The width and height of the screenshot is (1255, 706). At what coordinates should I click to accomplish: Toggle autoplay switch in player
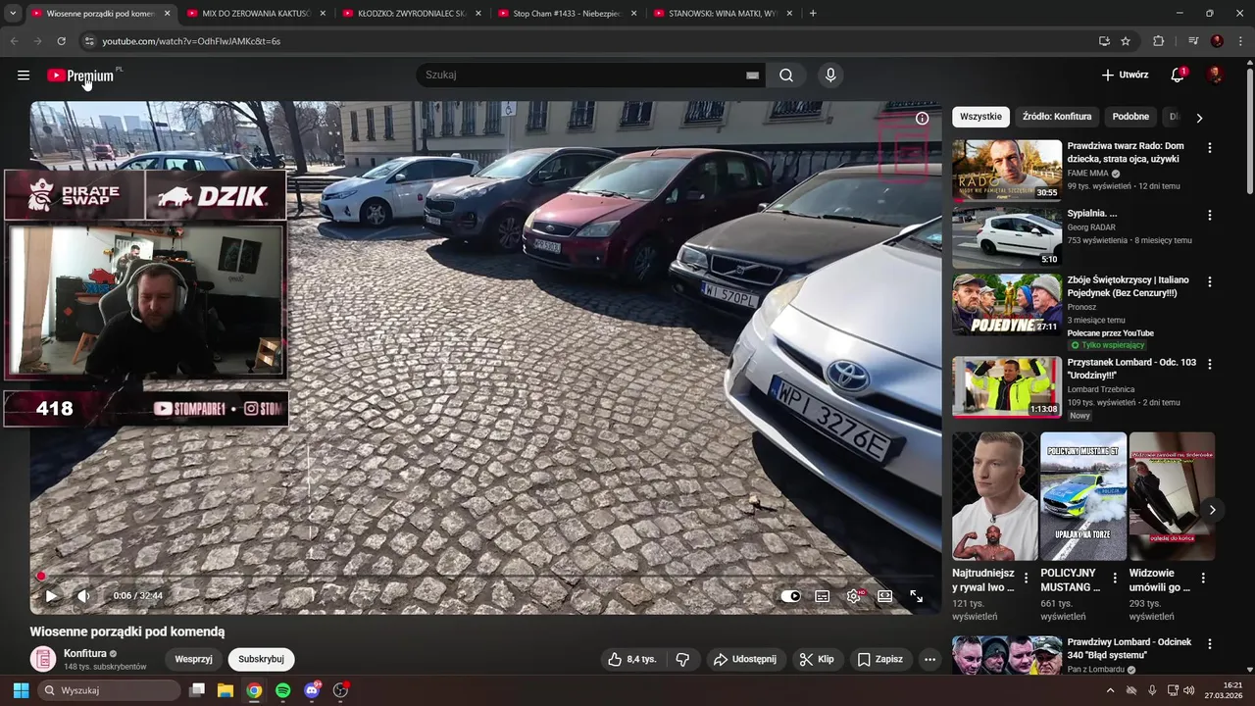[x=791, y=596]
